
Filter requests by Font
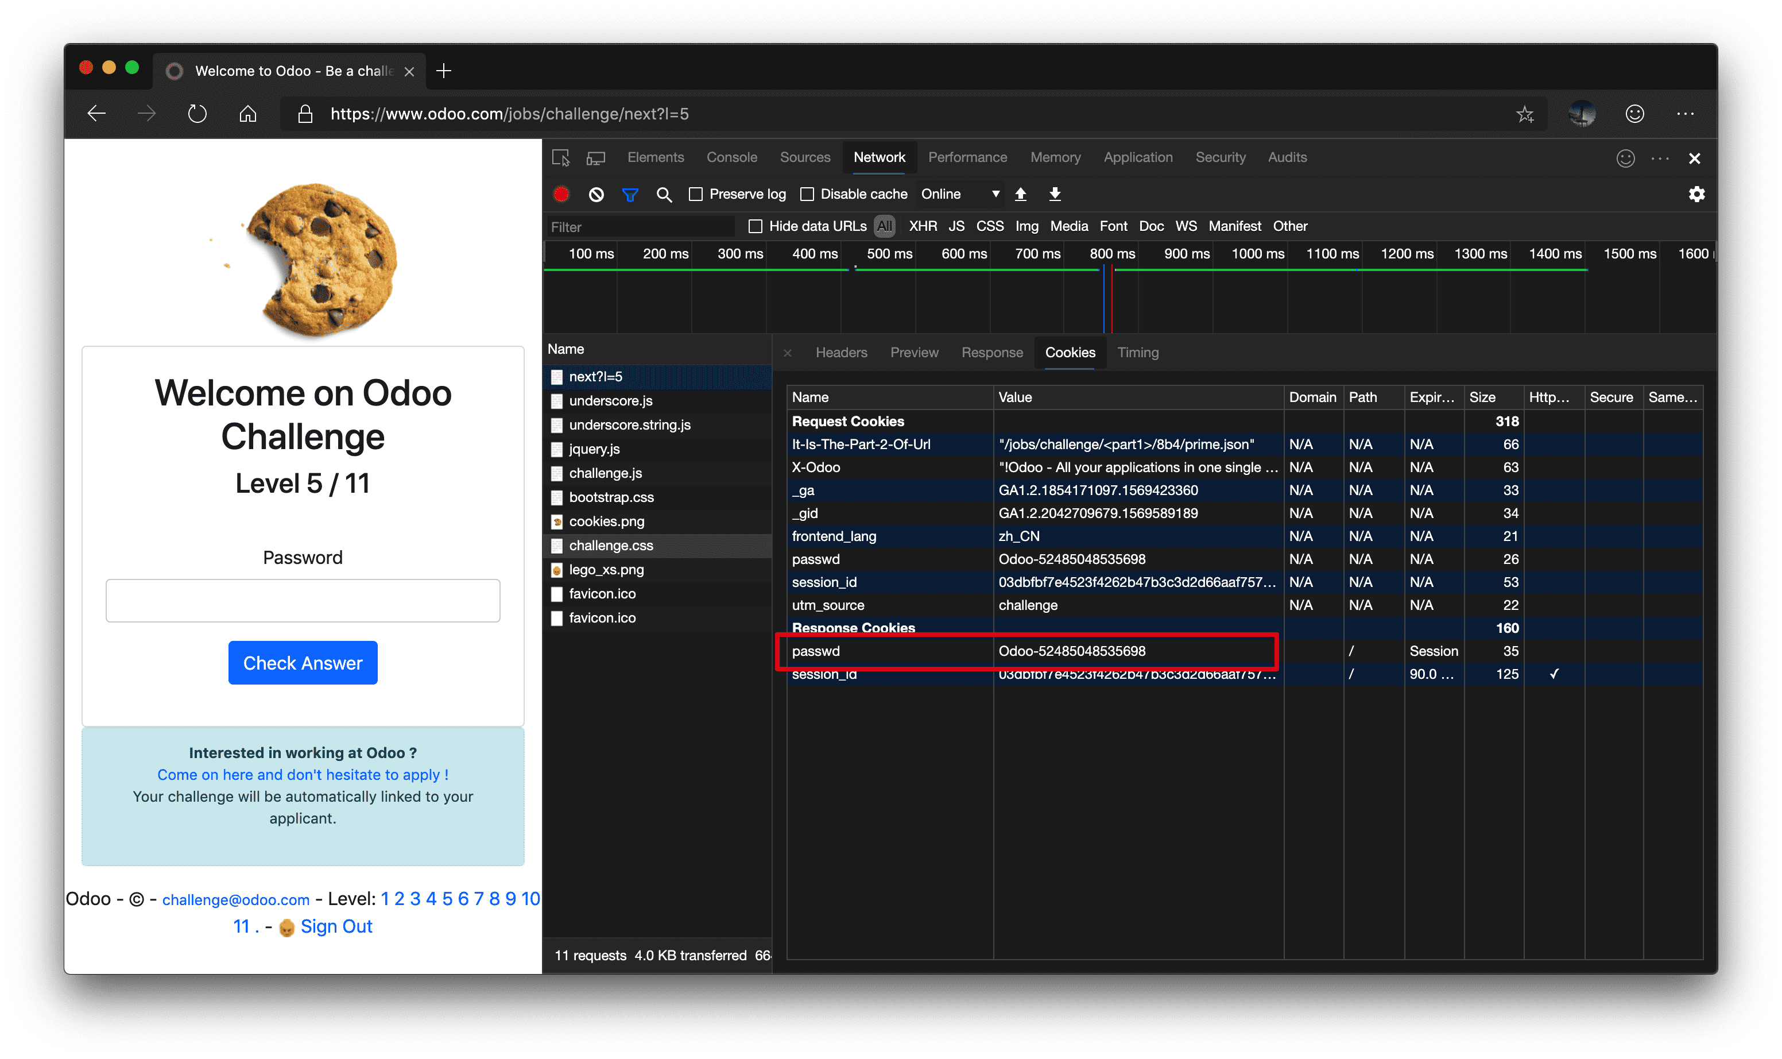tap(1113, 226)
